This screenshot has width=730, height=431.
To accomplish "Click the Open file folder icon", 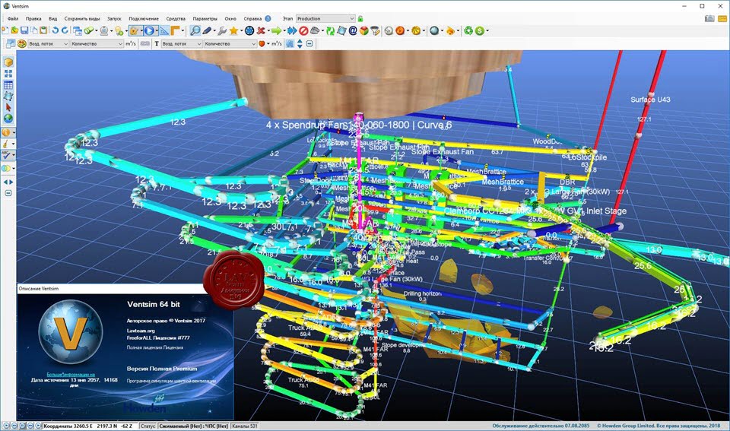I will point(14,30).
